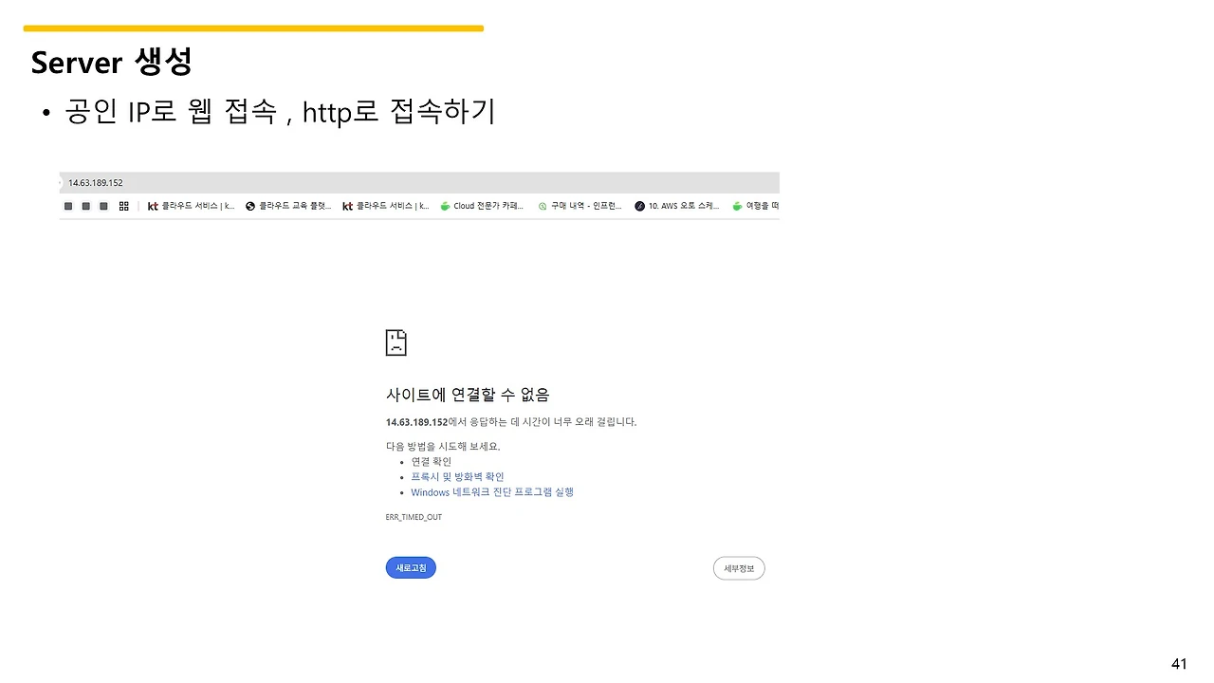The image size is (1214, 683).
Task: Click 프록시 및 방화벽 확인 link
Action: click(457, 477)
